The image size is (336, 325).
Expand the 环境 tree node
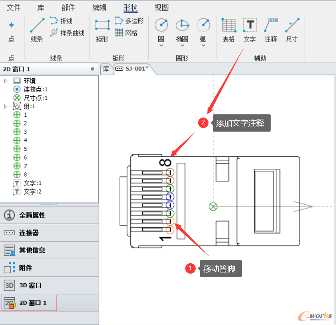[6, 81]
